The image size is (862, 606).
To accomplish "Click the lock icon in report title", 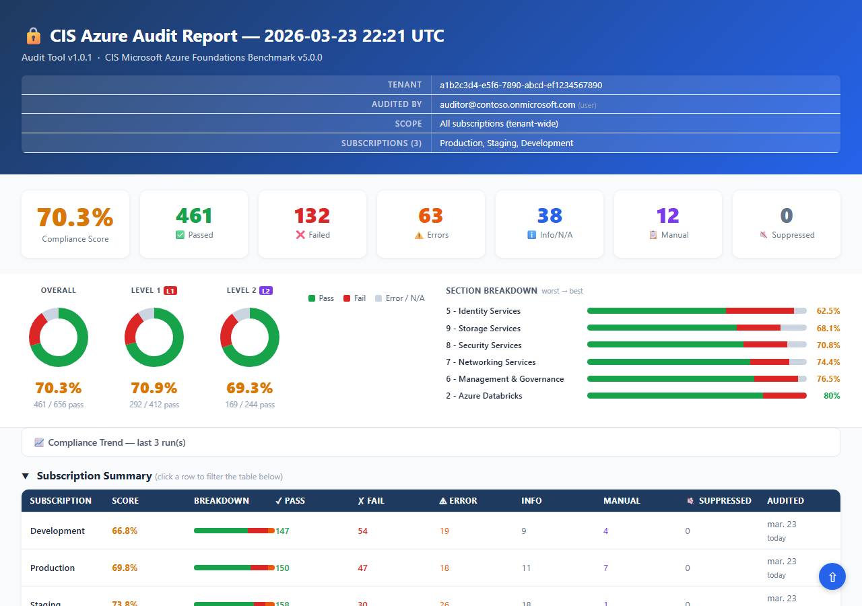I will (x=33, y=36).
